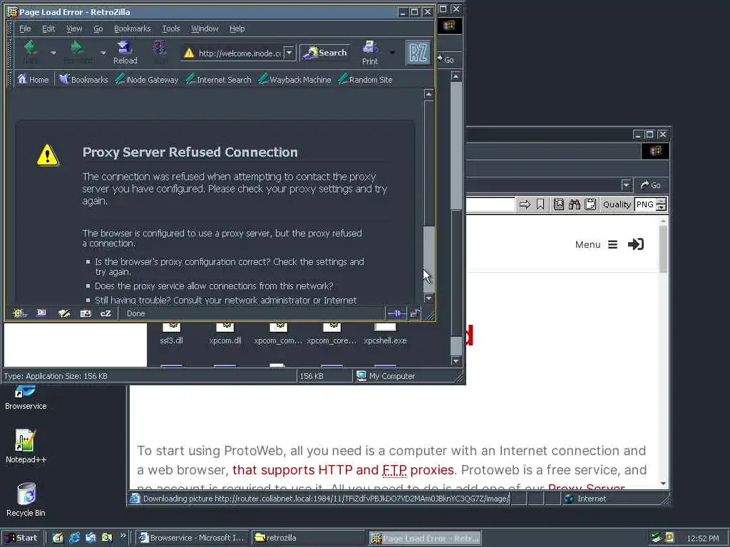Select the xpcshell.exe file in the retrozilla folder
Screen dimensions: 730x547
tap(385, 334)
